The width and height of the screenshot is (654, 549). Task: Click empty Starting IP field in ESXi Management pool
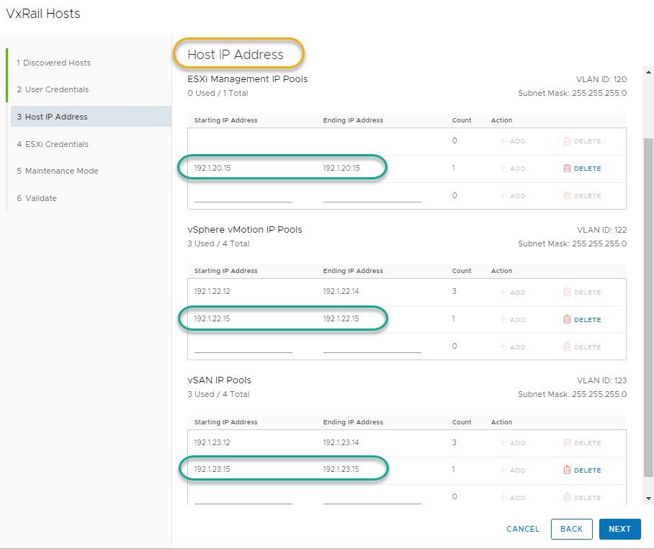(243, 196)
